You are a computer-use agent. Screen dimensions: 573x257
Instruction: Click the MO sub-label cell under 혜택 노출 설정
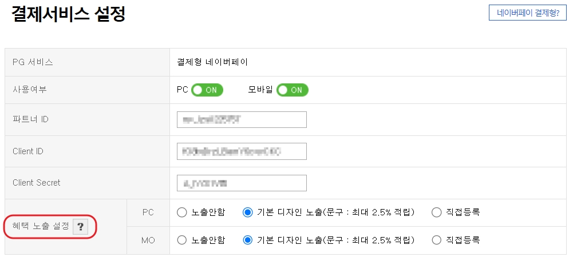pyautogui.click(x=148, y=240)
